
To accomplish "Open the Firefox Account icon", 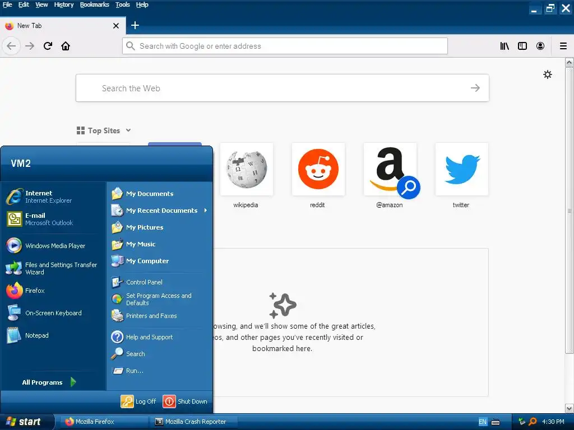I will coord(540,46).
